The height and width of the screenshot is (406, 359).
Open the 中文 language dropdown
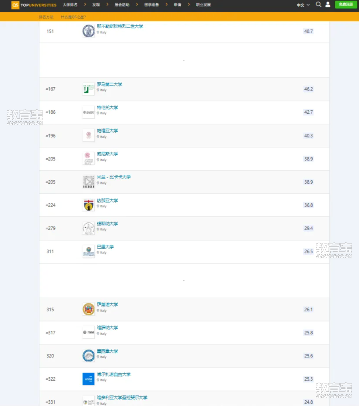[303, 5]
